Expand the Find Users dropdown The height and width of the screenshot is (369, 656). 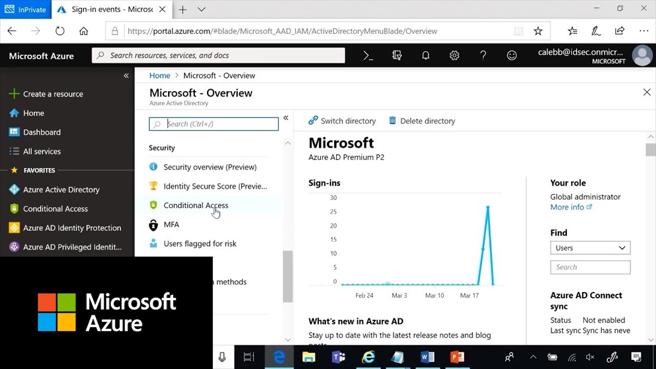coord(590,248)
